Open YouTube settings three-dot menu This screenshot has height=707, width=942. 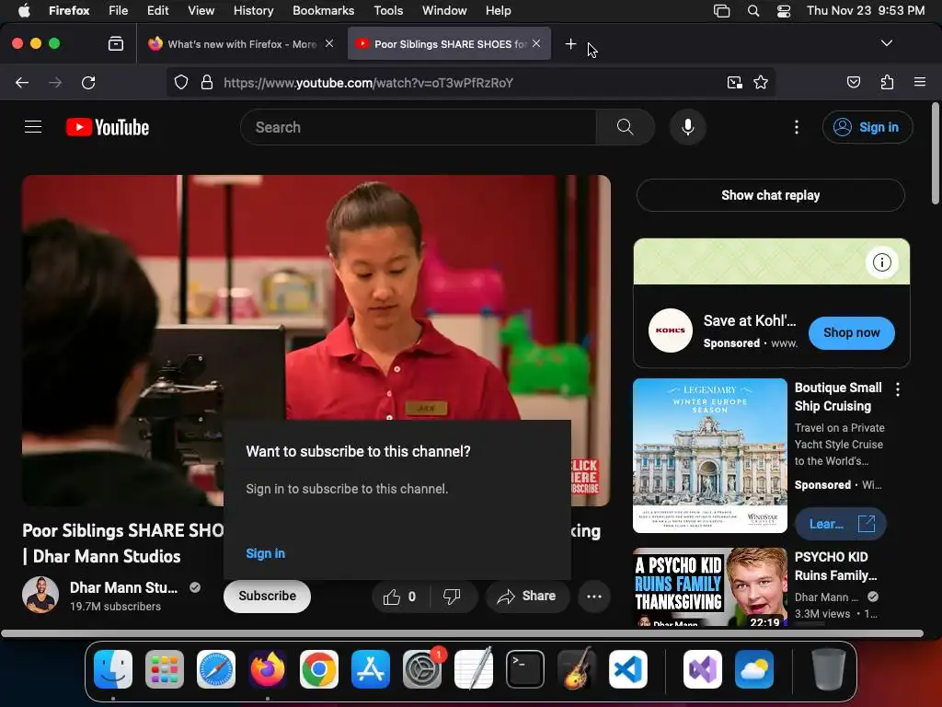(797, 127)
